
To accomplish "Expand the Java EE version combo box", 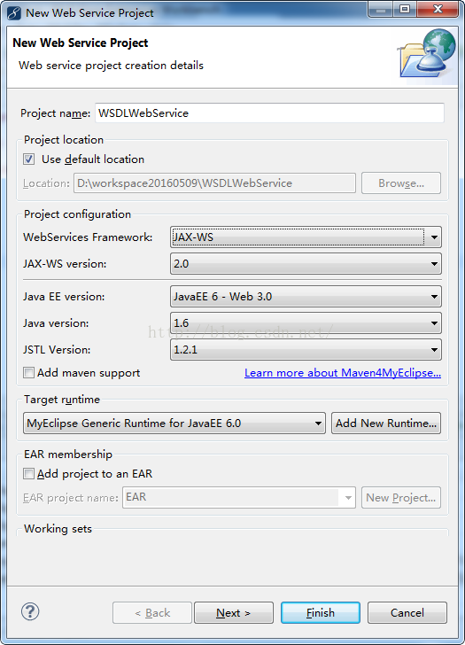I will [x=306, y=297].
